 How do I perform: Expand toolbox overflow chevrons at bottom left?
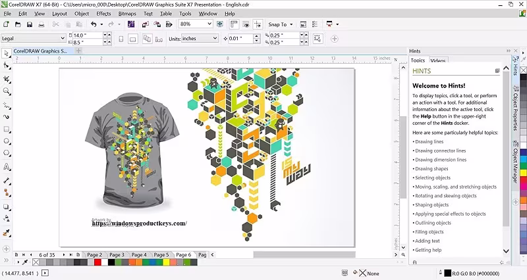[x=6, y=260]
